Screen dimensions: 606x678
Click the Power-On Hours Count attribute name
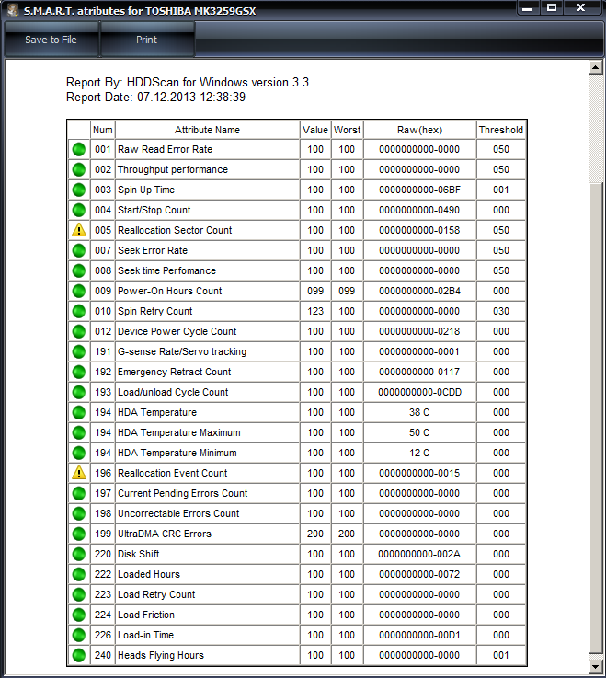point(170,291)
